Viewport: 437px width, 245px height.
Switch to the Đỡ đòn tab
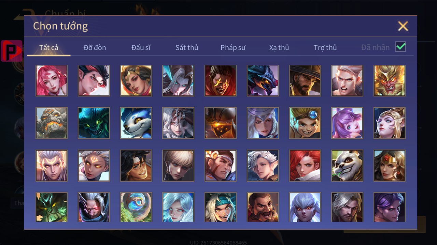tap(95, 48)
